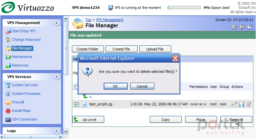Click the help question mark icon
The height and width of the screenshot is (139, 256).
[x=249, y=27]
